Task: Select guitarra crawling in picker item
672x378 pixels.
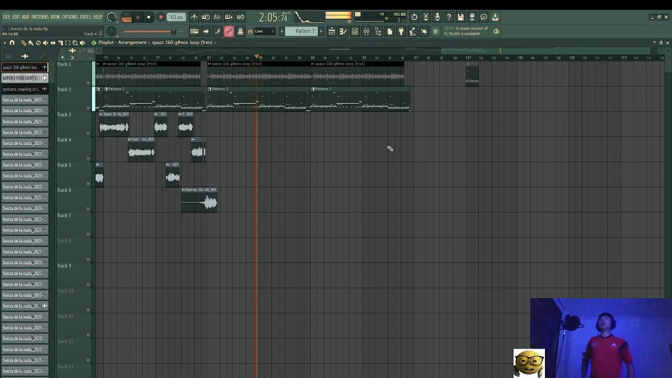Action: click(x=25, y=89)
